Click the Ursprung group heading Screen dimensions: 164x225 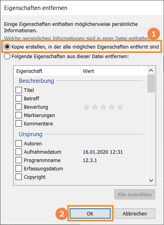31,134
